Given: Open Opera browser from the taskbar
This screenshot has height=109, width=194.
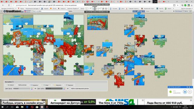Looking at the screenshot, I should 32,107.
